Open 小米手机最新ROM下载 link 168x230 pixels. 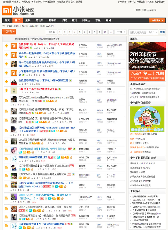140,181
